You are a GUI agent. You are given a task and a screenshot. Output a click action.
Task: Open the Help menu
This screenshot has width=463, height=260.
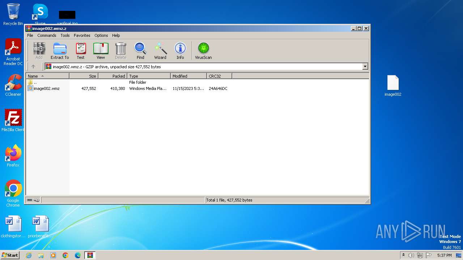[x=116, y=35]
